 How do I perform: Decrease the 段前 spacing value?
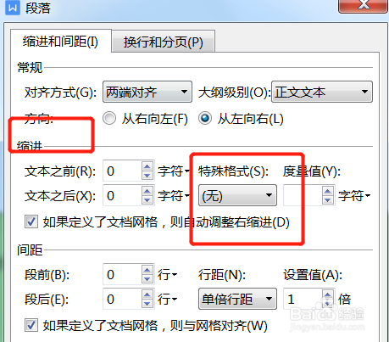coord(147,279)
